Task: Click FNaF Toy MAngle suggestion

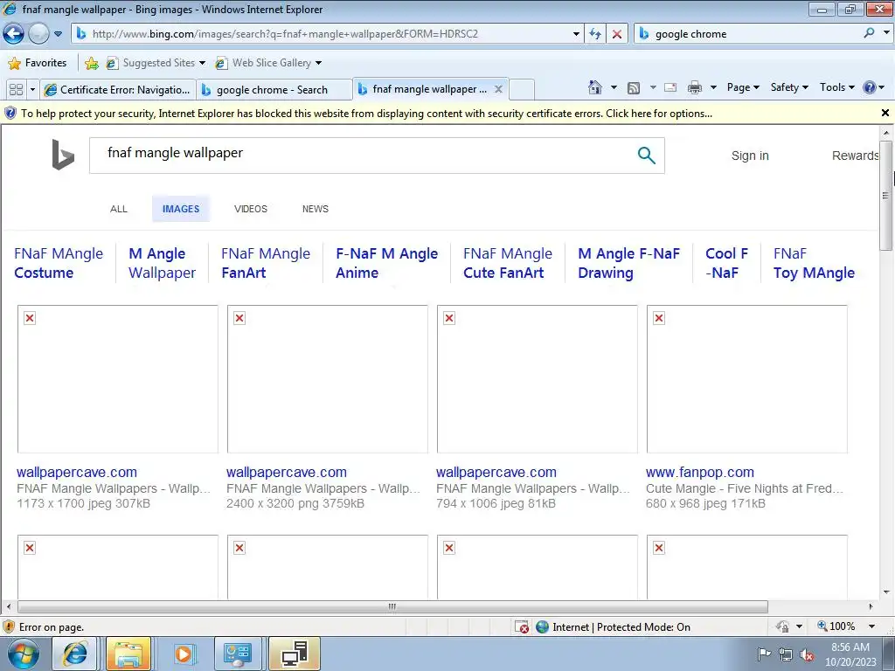Action: click(814, 263)
